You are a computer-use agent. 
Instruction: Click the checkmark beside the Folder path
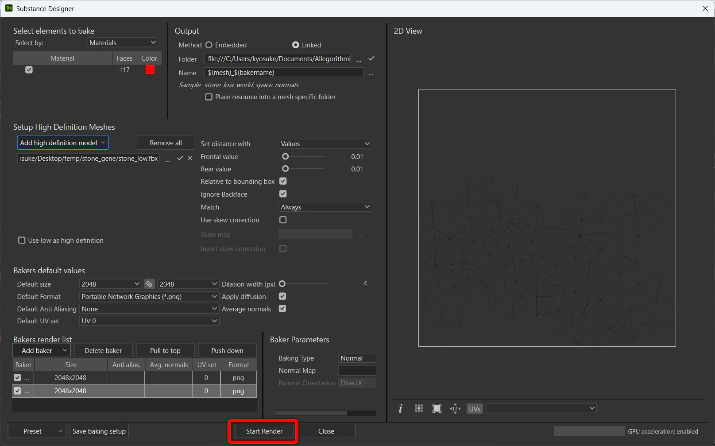click(x=371, y=58)
